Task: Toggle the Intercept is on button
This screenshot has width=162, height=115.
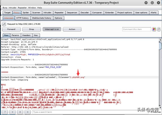Action: click(52, 29)
